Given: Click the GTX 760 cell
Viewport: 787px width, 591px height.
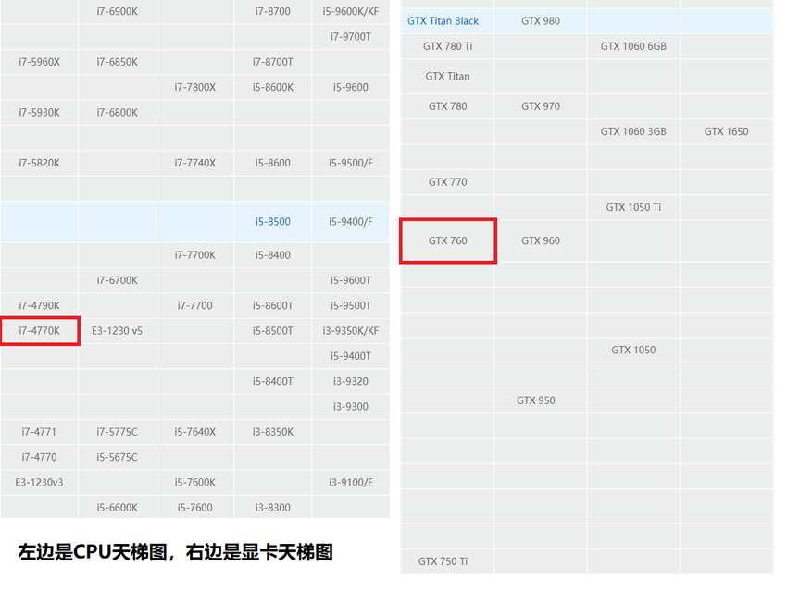Looking at the screenshot, I should 448,240.
